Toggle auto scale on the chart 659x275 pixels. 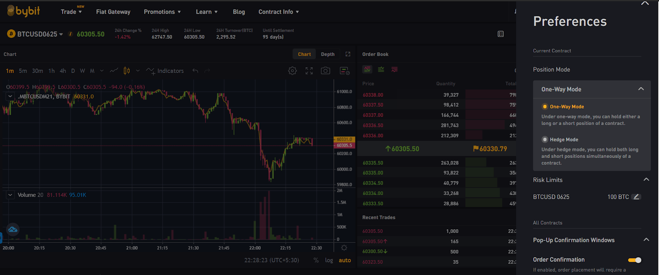[x=345, y=260]
